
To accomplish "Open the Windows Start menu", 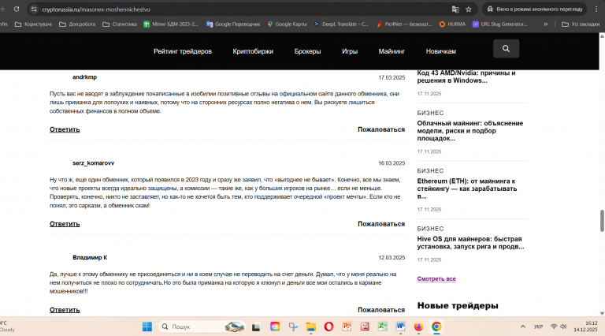I will click(147, 327).
